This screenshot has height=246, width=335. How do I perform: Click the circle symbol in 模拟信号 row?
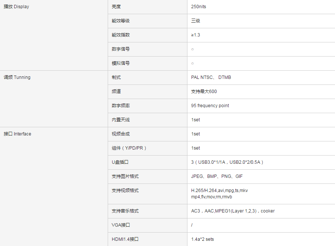click(x=192, y=63)
